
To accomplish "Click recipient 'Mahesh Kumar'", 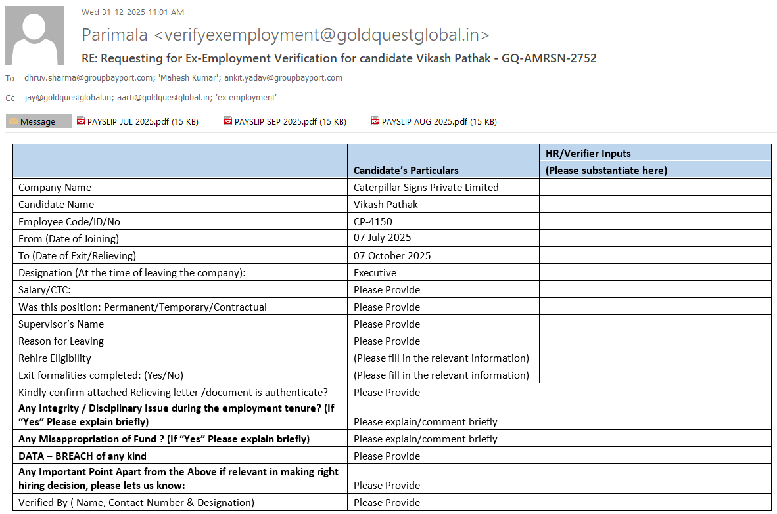I will click(189, 77).
